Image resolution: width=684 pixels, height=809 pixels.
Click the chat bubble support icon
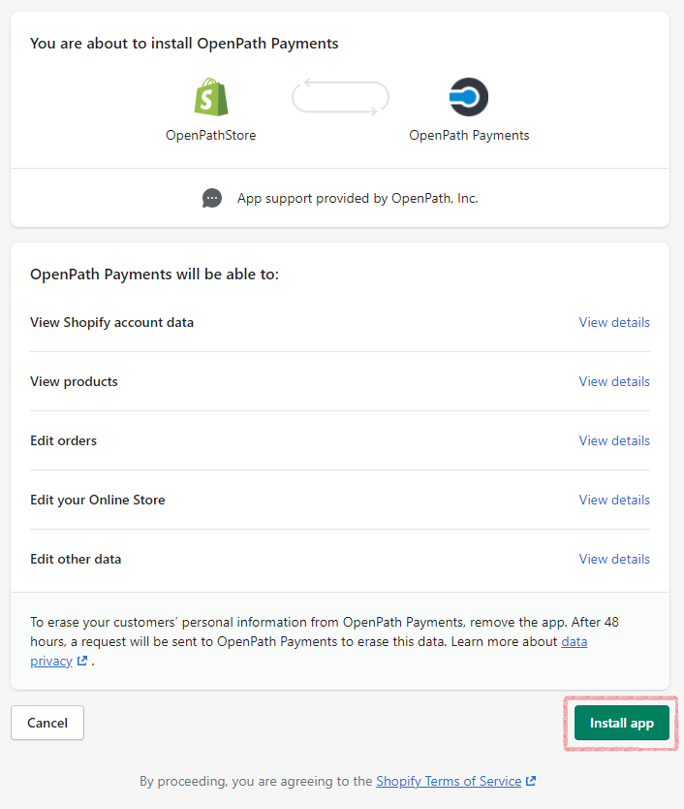[212, 198]
